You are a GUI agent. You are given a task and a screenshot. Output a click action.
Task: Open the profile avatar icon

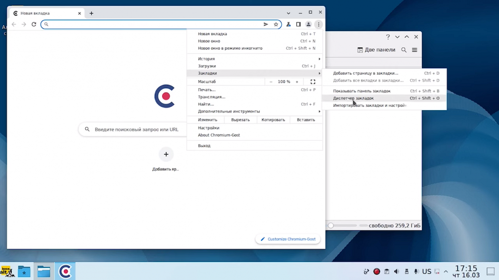(x=308, y=24)
